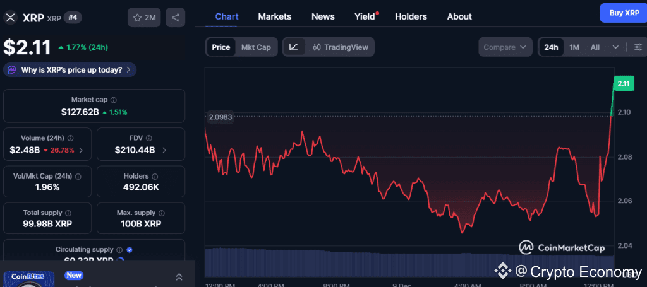Click the CoinBites logo thumbnail
The height and width of the screenshot is (287, 647).
[x=29, y=279]
